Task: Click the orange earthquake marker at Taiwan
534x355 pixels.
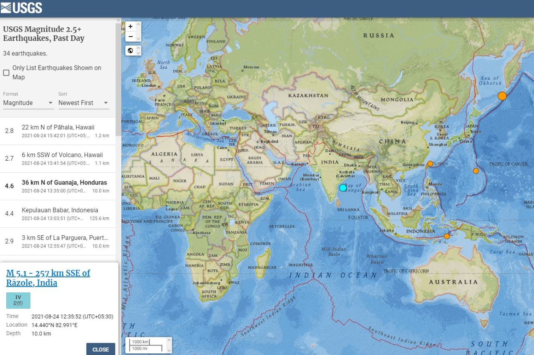Action: (430, 164)
